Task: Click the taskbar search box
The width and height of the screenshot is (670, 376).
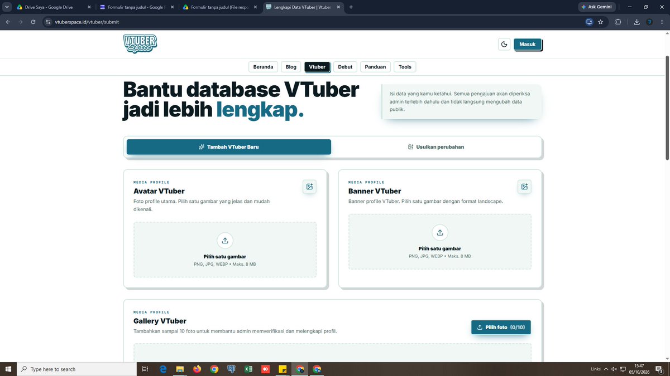Action: coord(76,369)
